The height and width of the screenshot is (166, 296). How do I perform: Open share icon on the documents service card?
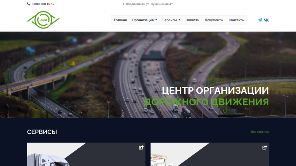click(x=265, y=147)
